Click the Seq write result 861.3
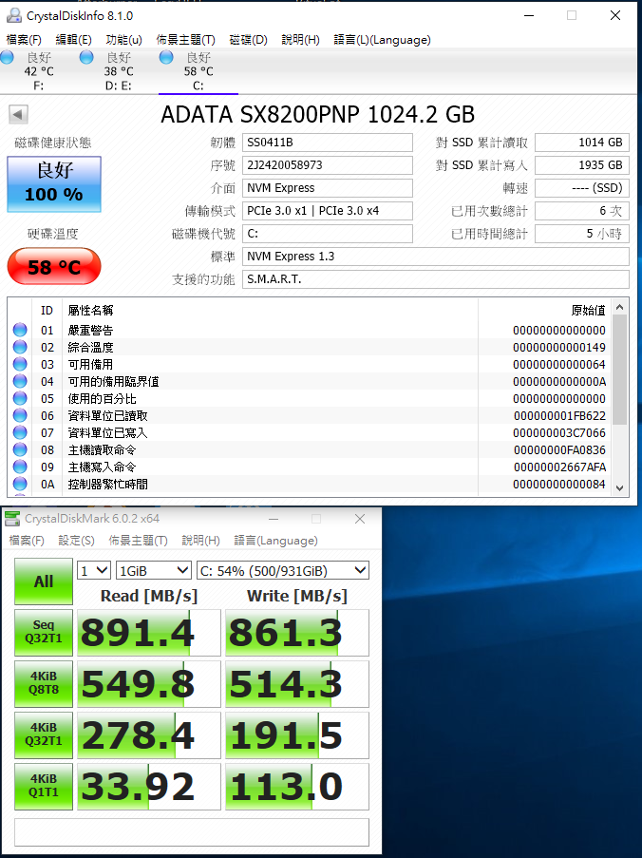 (x=297, y=633)
